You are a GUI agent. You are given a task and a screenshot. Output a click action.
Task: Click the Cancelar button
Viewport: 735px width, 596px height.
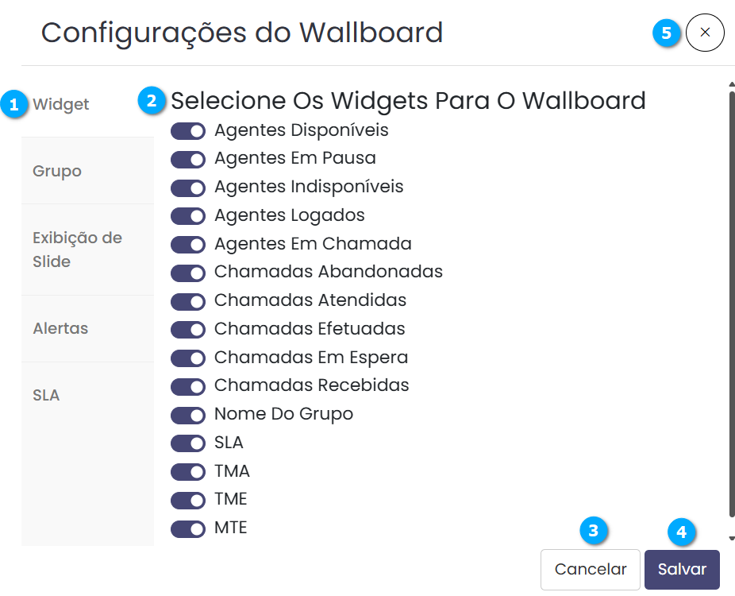coord(591,570)
